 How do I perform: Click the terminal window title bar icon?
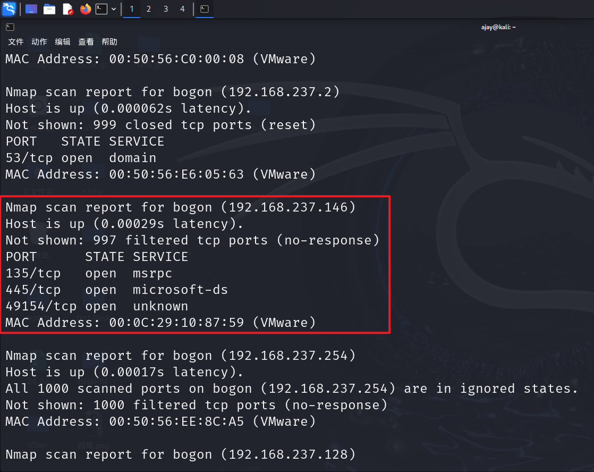(10, 27)
